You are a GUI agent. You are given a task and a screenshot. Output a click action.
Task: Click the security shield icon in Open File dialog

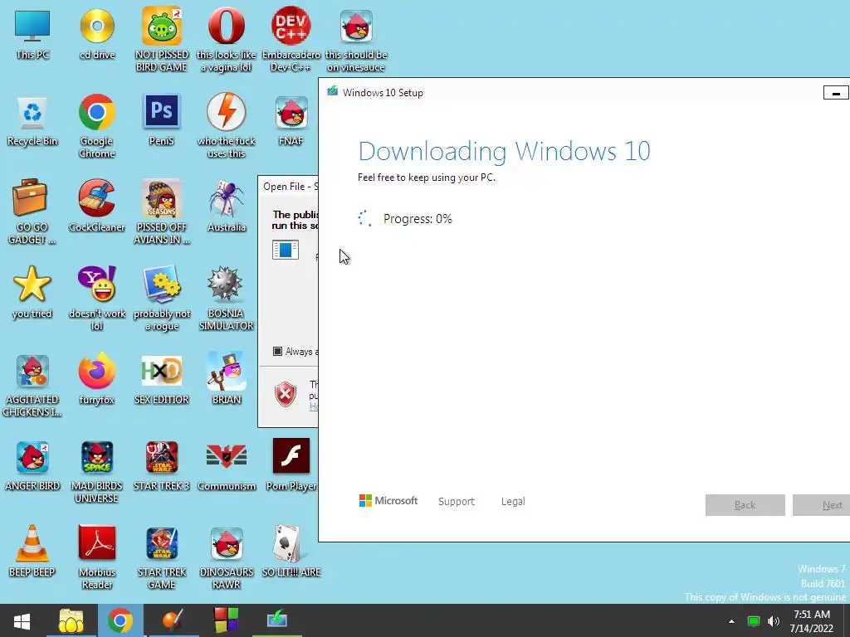286,393
